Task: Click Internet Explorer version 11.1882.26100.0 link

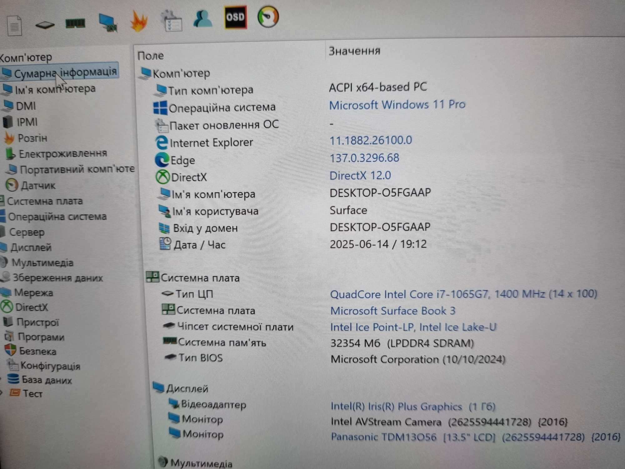Action: click(371, 140)
